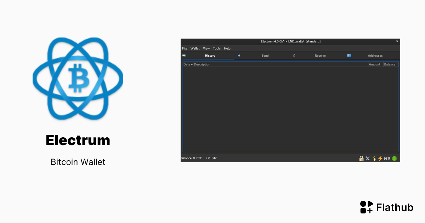Click the Flathub logo link
The width and height of the screenshot is (425, 223).
(x=386, y=207)
